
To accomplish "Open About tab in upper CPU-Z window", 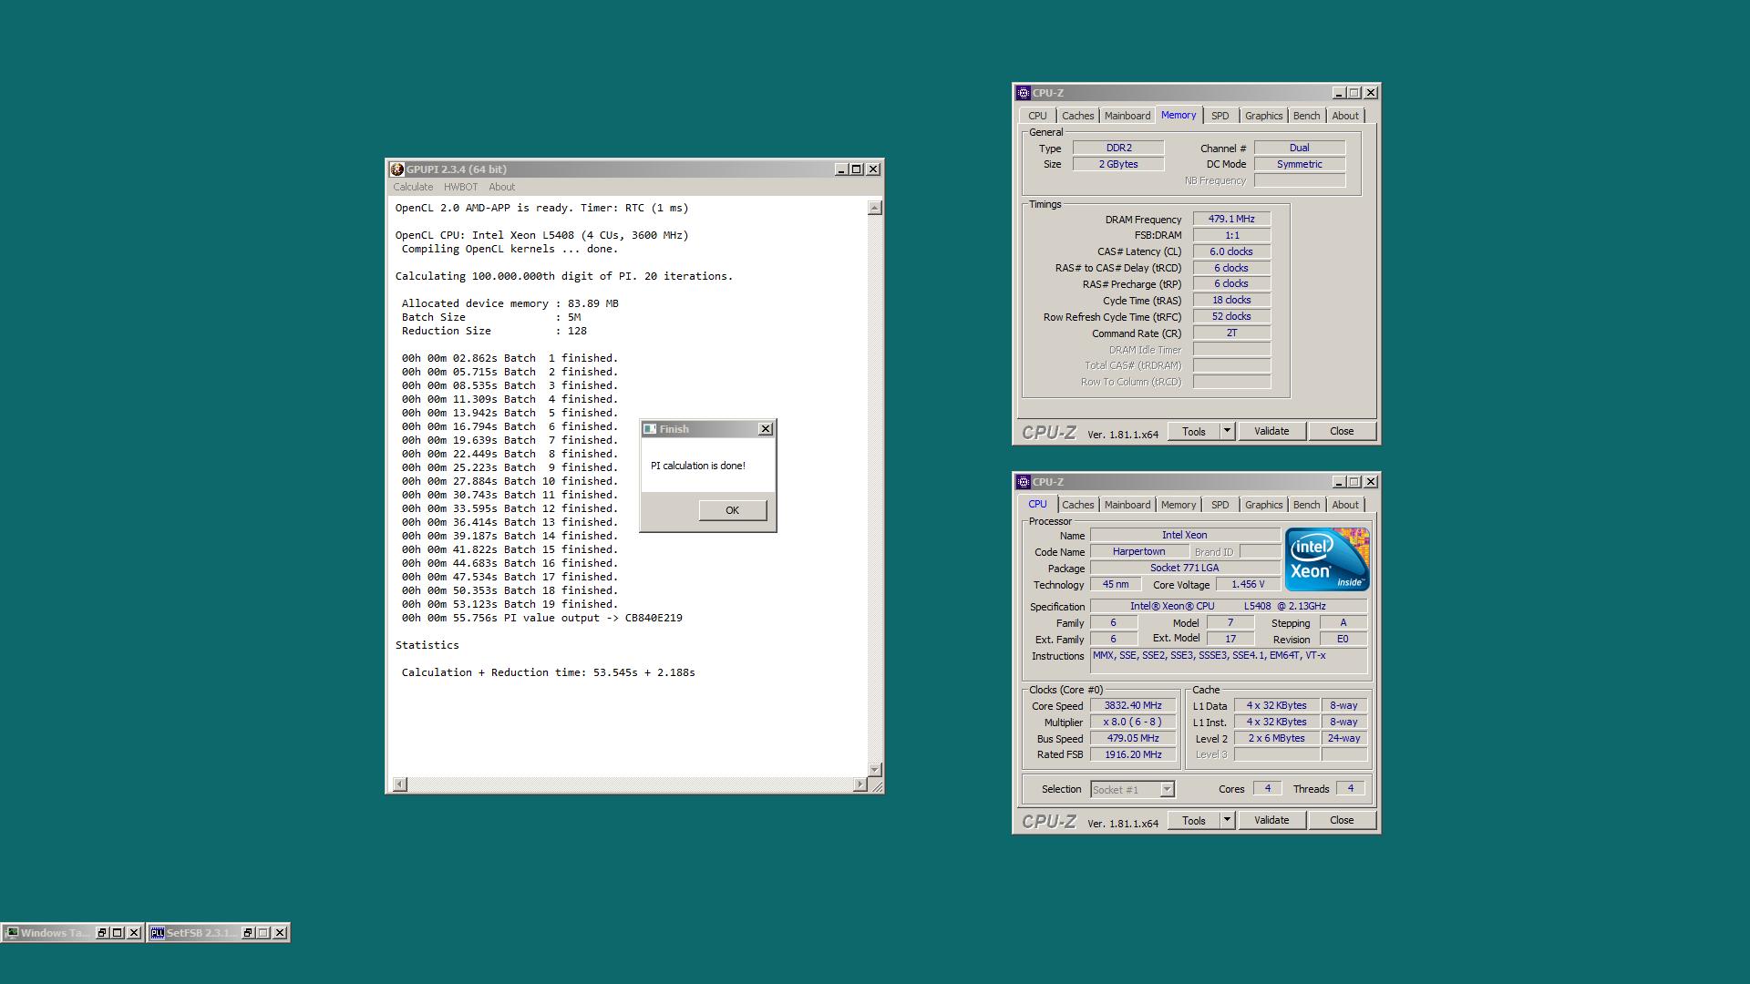I will tap(1345, 116).
